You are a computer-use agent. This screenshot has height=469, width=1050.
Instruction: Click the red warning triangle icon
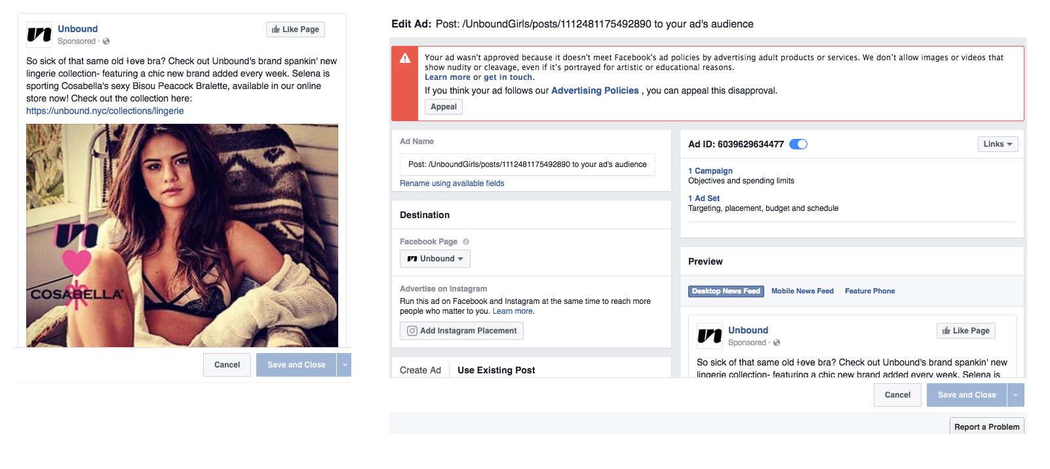click(405, 58)
